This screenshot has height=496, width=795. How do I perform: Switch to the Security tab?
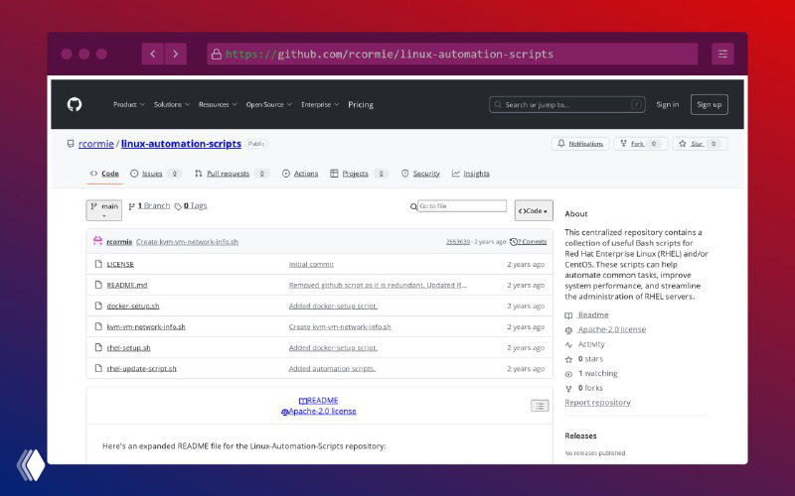tap(420, 173)
